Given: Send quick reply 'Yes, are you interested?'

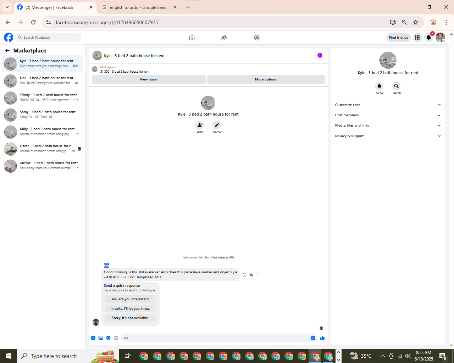Looking at the screenshot, I should 130,299.
